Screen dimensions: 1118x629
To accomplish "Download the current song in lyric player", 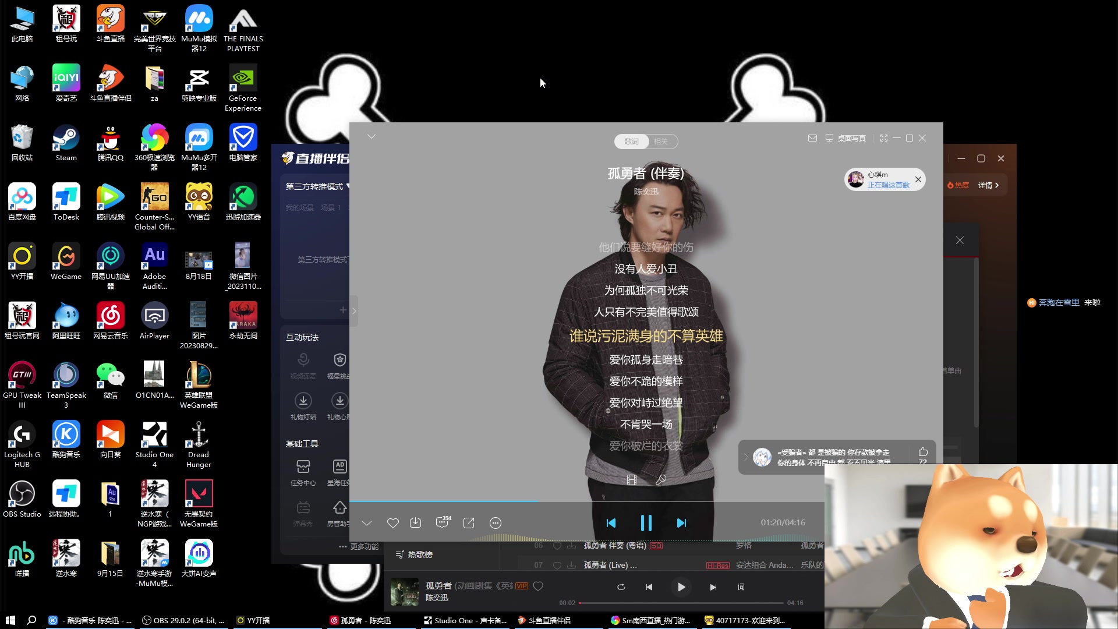I will pyautogui.click(x=415, y=523).
